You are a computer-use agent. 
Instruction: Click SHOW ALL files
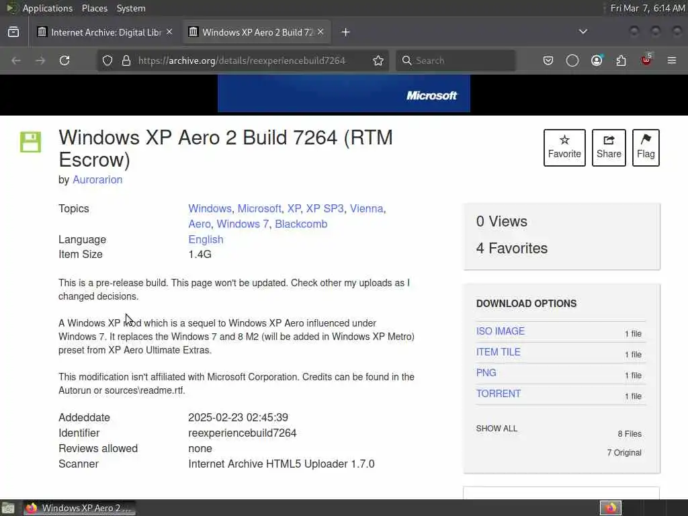pos(497,429)
